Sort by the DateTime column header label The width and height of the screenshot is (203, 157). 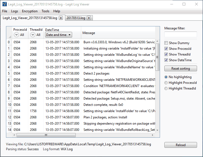click(52, 30)
